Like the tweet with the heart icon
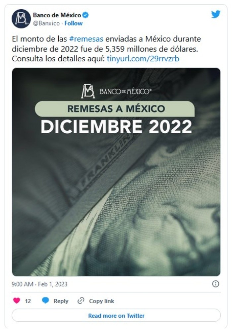 coord(17,301)
